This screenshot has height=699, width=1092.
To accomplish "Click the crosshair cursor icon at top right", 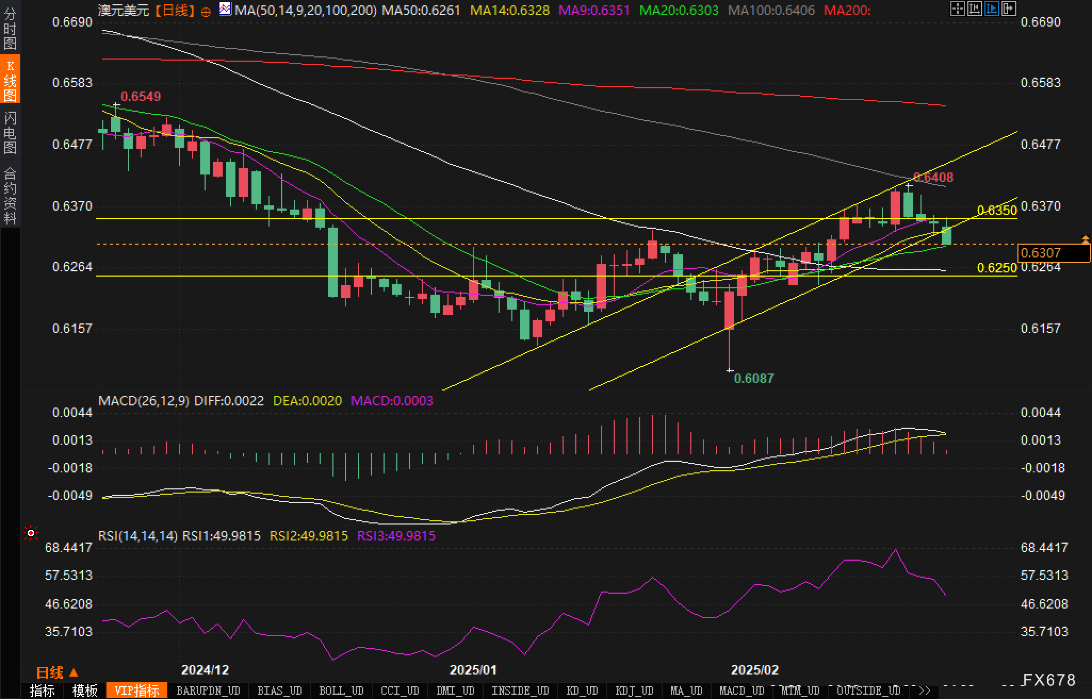I will click(957, 9).
